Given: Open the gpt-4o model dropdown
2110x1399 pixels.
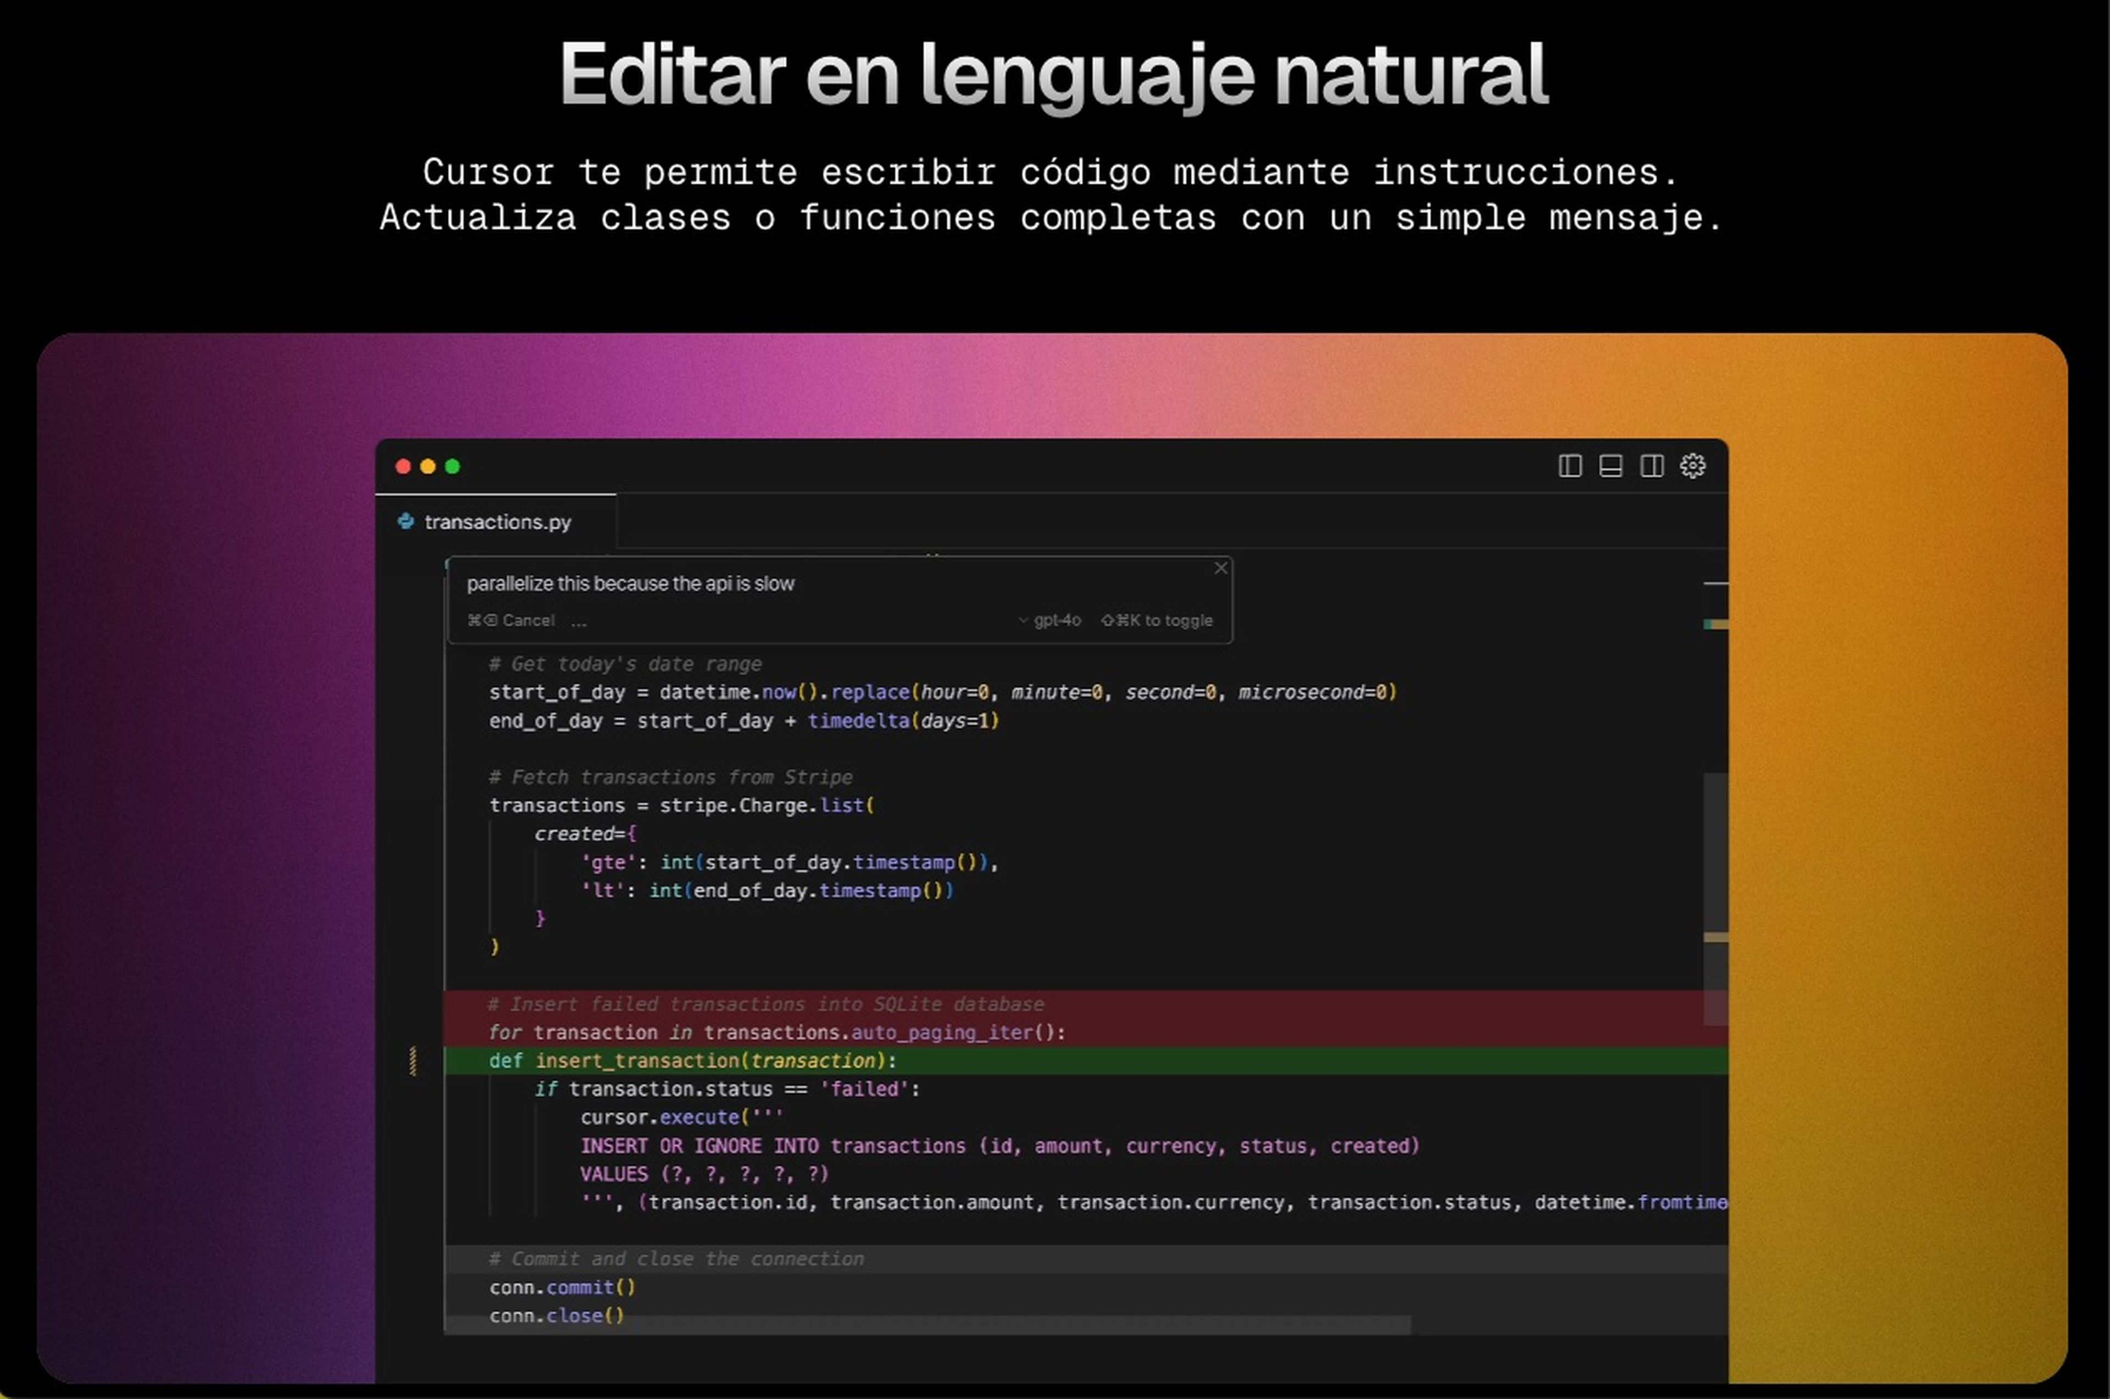Looking at the screenshot, I should click(1050, 620).
